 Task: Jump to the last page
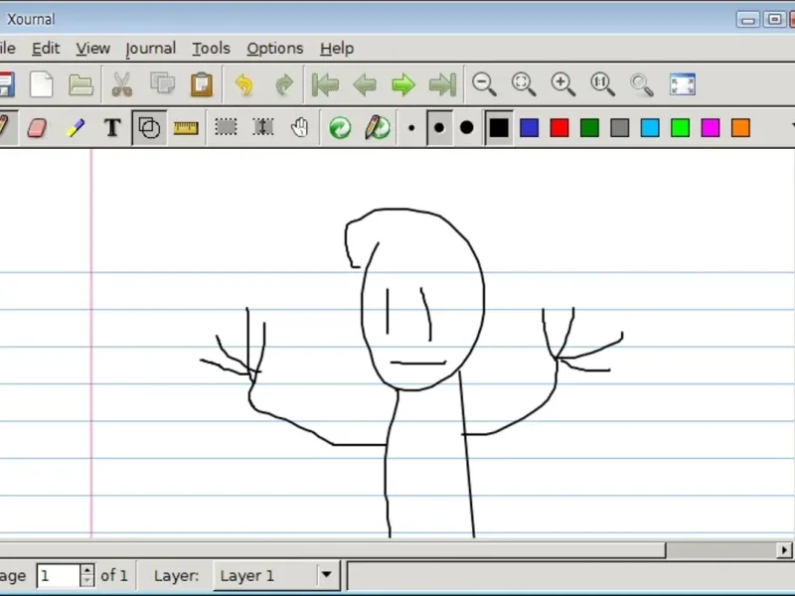tap(442, 84)
